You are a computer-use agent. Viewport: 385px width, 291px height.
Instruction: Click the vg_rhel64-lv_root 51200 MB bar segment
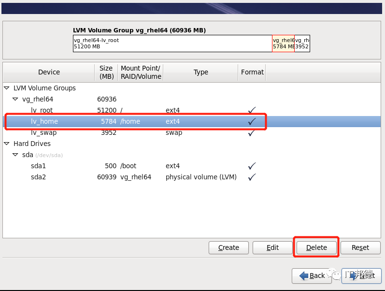pos(172,44)
